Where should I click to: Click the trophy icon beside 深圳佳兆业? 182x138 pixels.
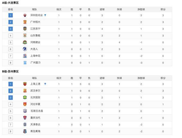45,15
